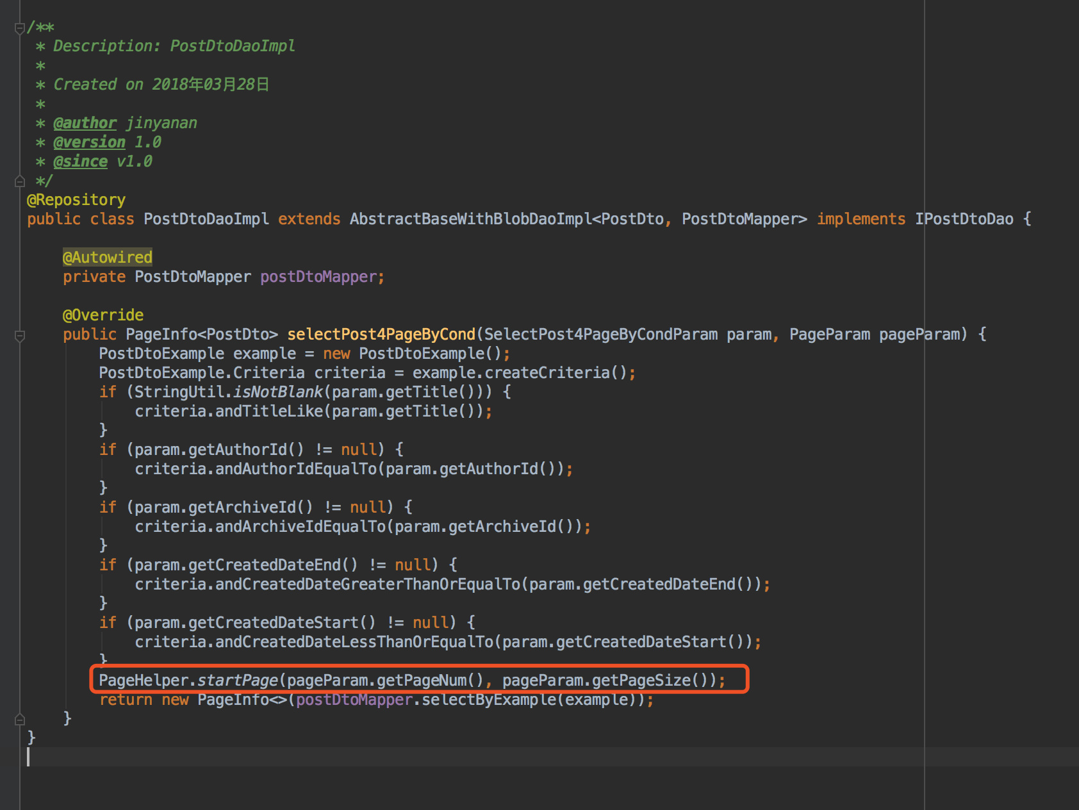1079x810 pixels.
Task: Click the highlighted @Autowired annotation
Action: tap(108, 258)
